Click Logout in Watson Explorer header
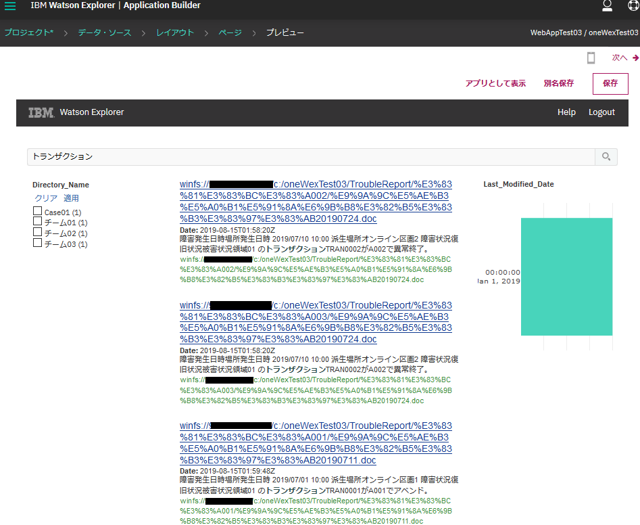640x525 pixels. point(601,112)
